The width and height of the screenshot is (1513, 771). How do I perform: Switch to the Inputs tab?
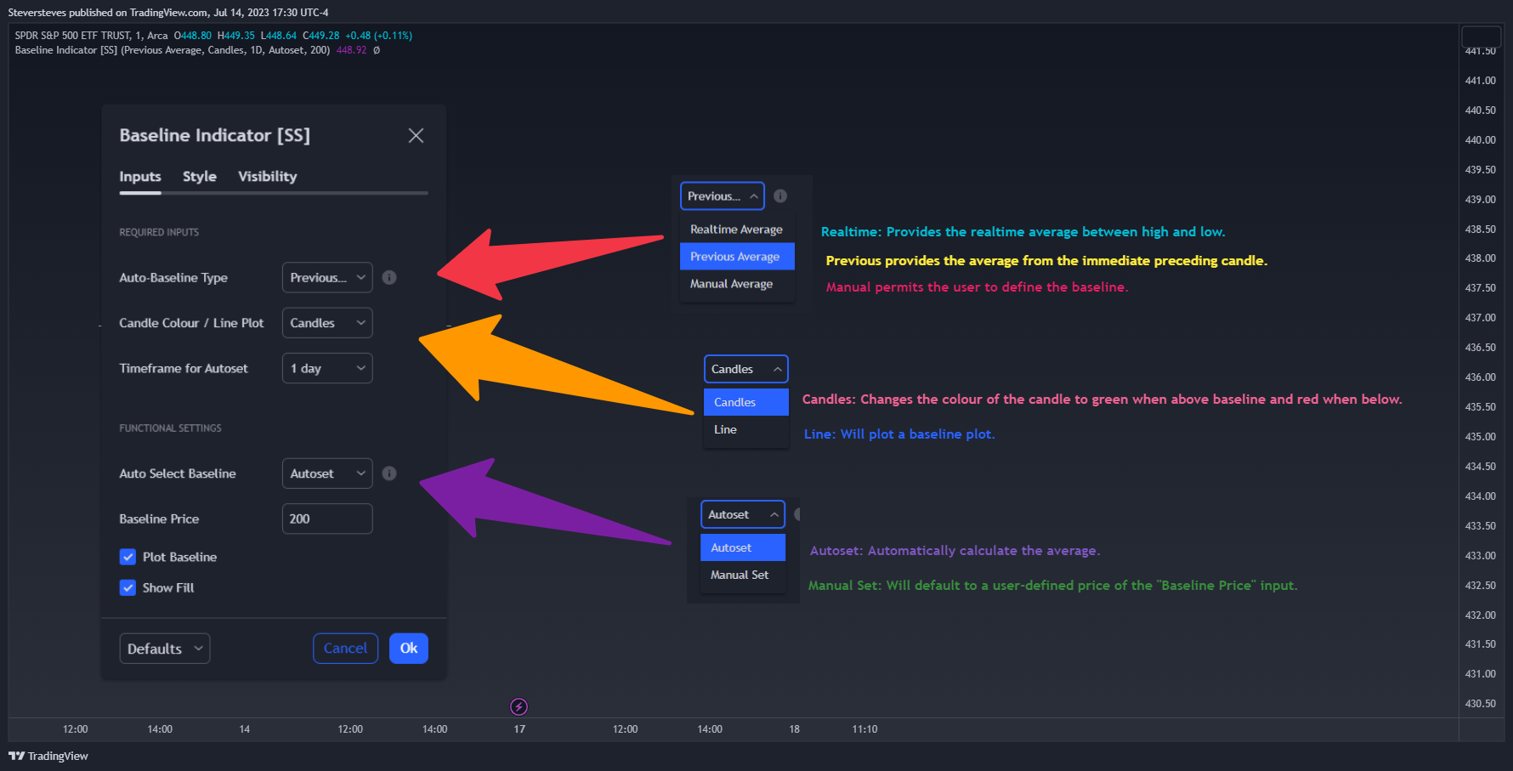(x=140, y=177)
